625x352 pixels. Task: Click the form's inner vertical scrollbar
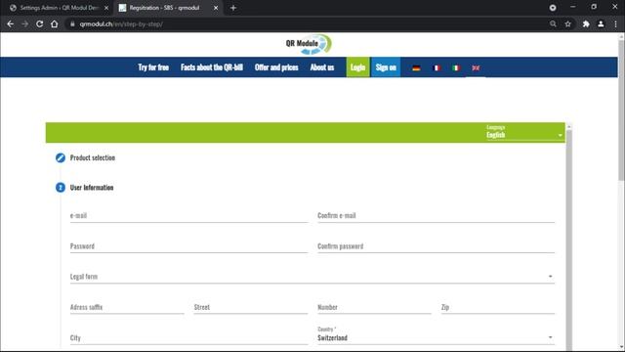tap(568, 240)
